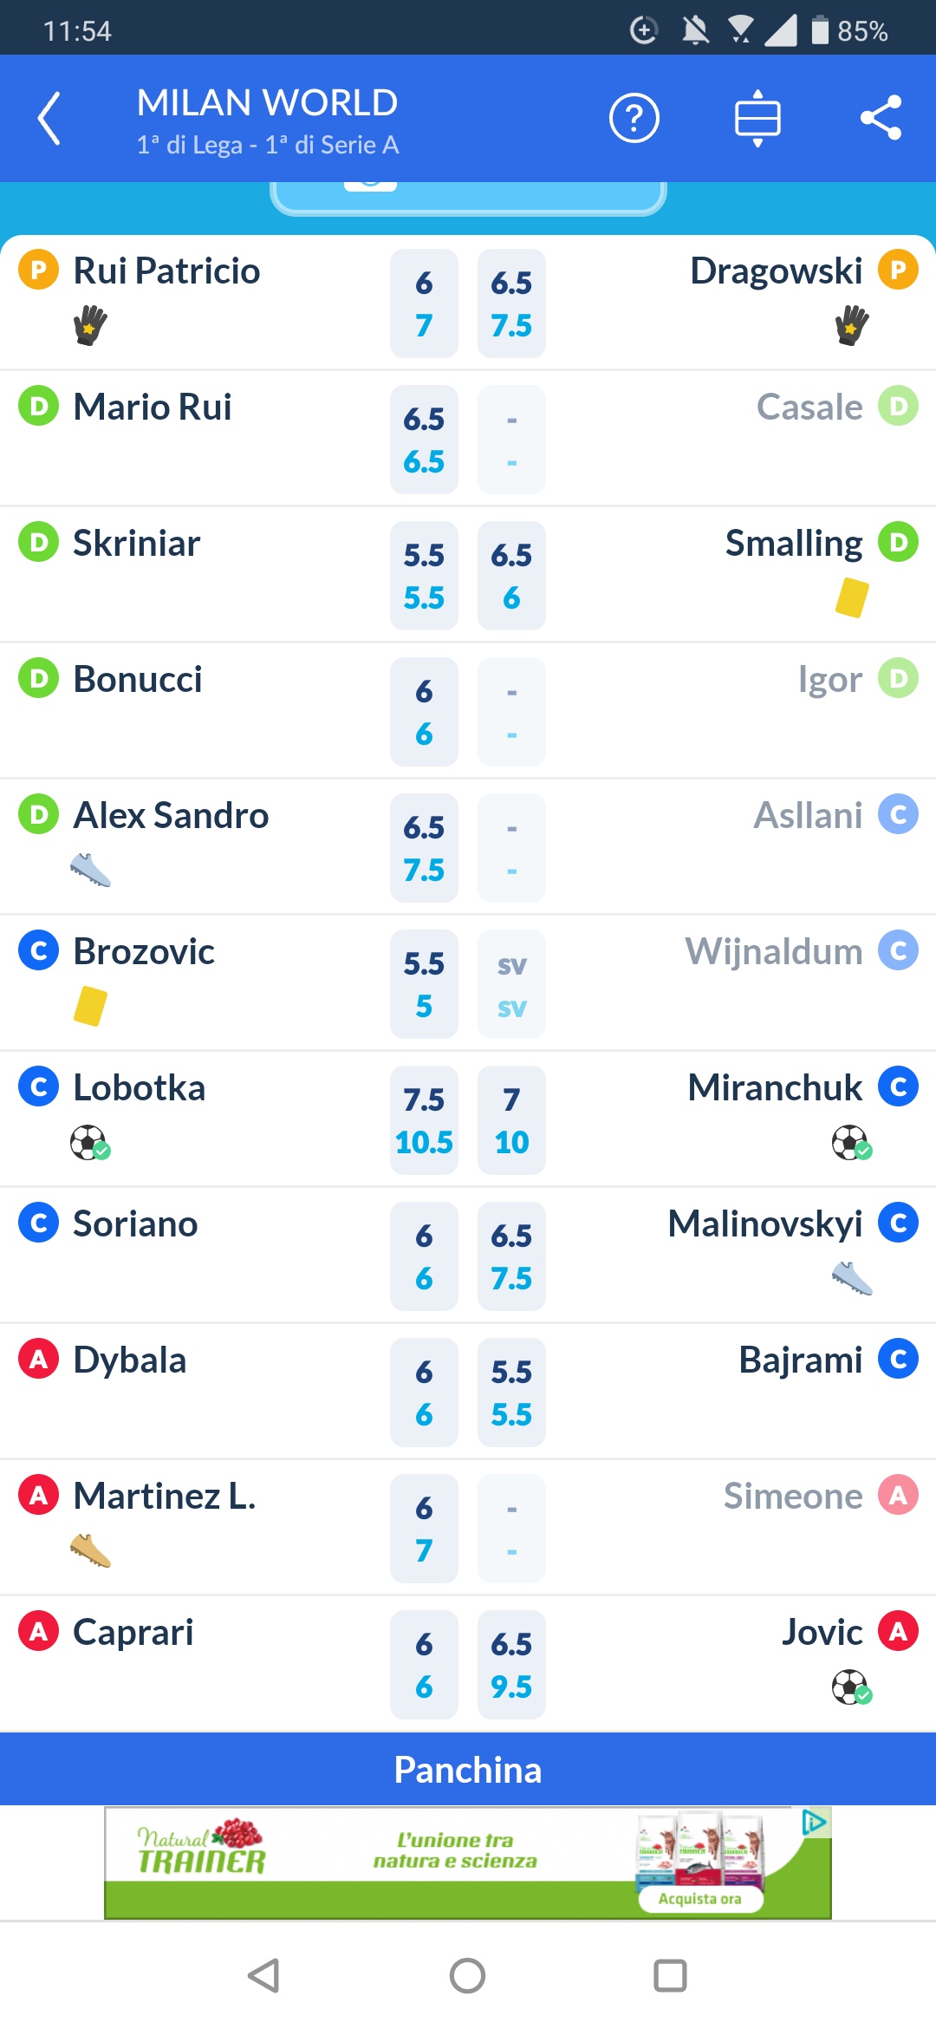
Task: Open Miranchuk's player name
Action: (775, 1087)
